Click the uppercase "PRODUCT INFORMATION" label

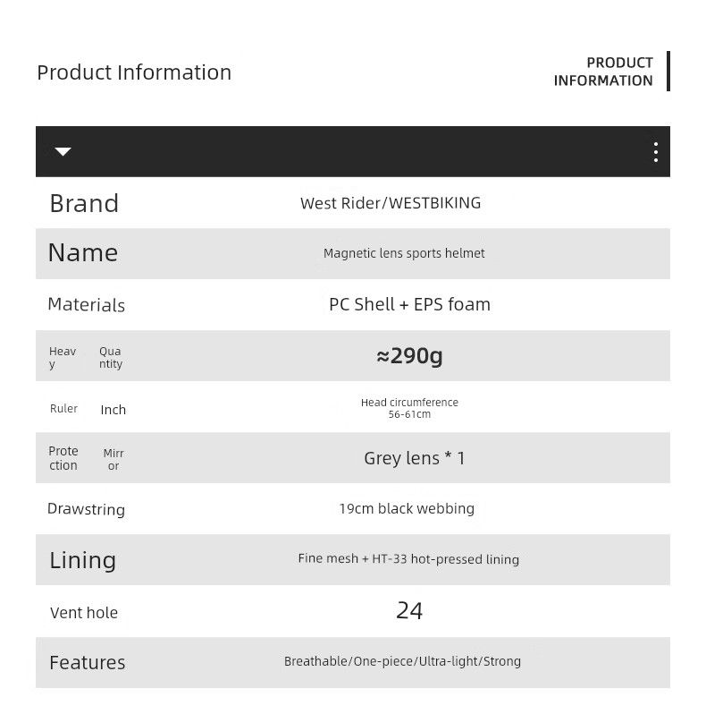603,72
